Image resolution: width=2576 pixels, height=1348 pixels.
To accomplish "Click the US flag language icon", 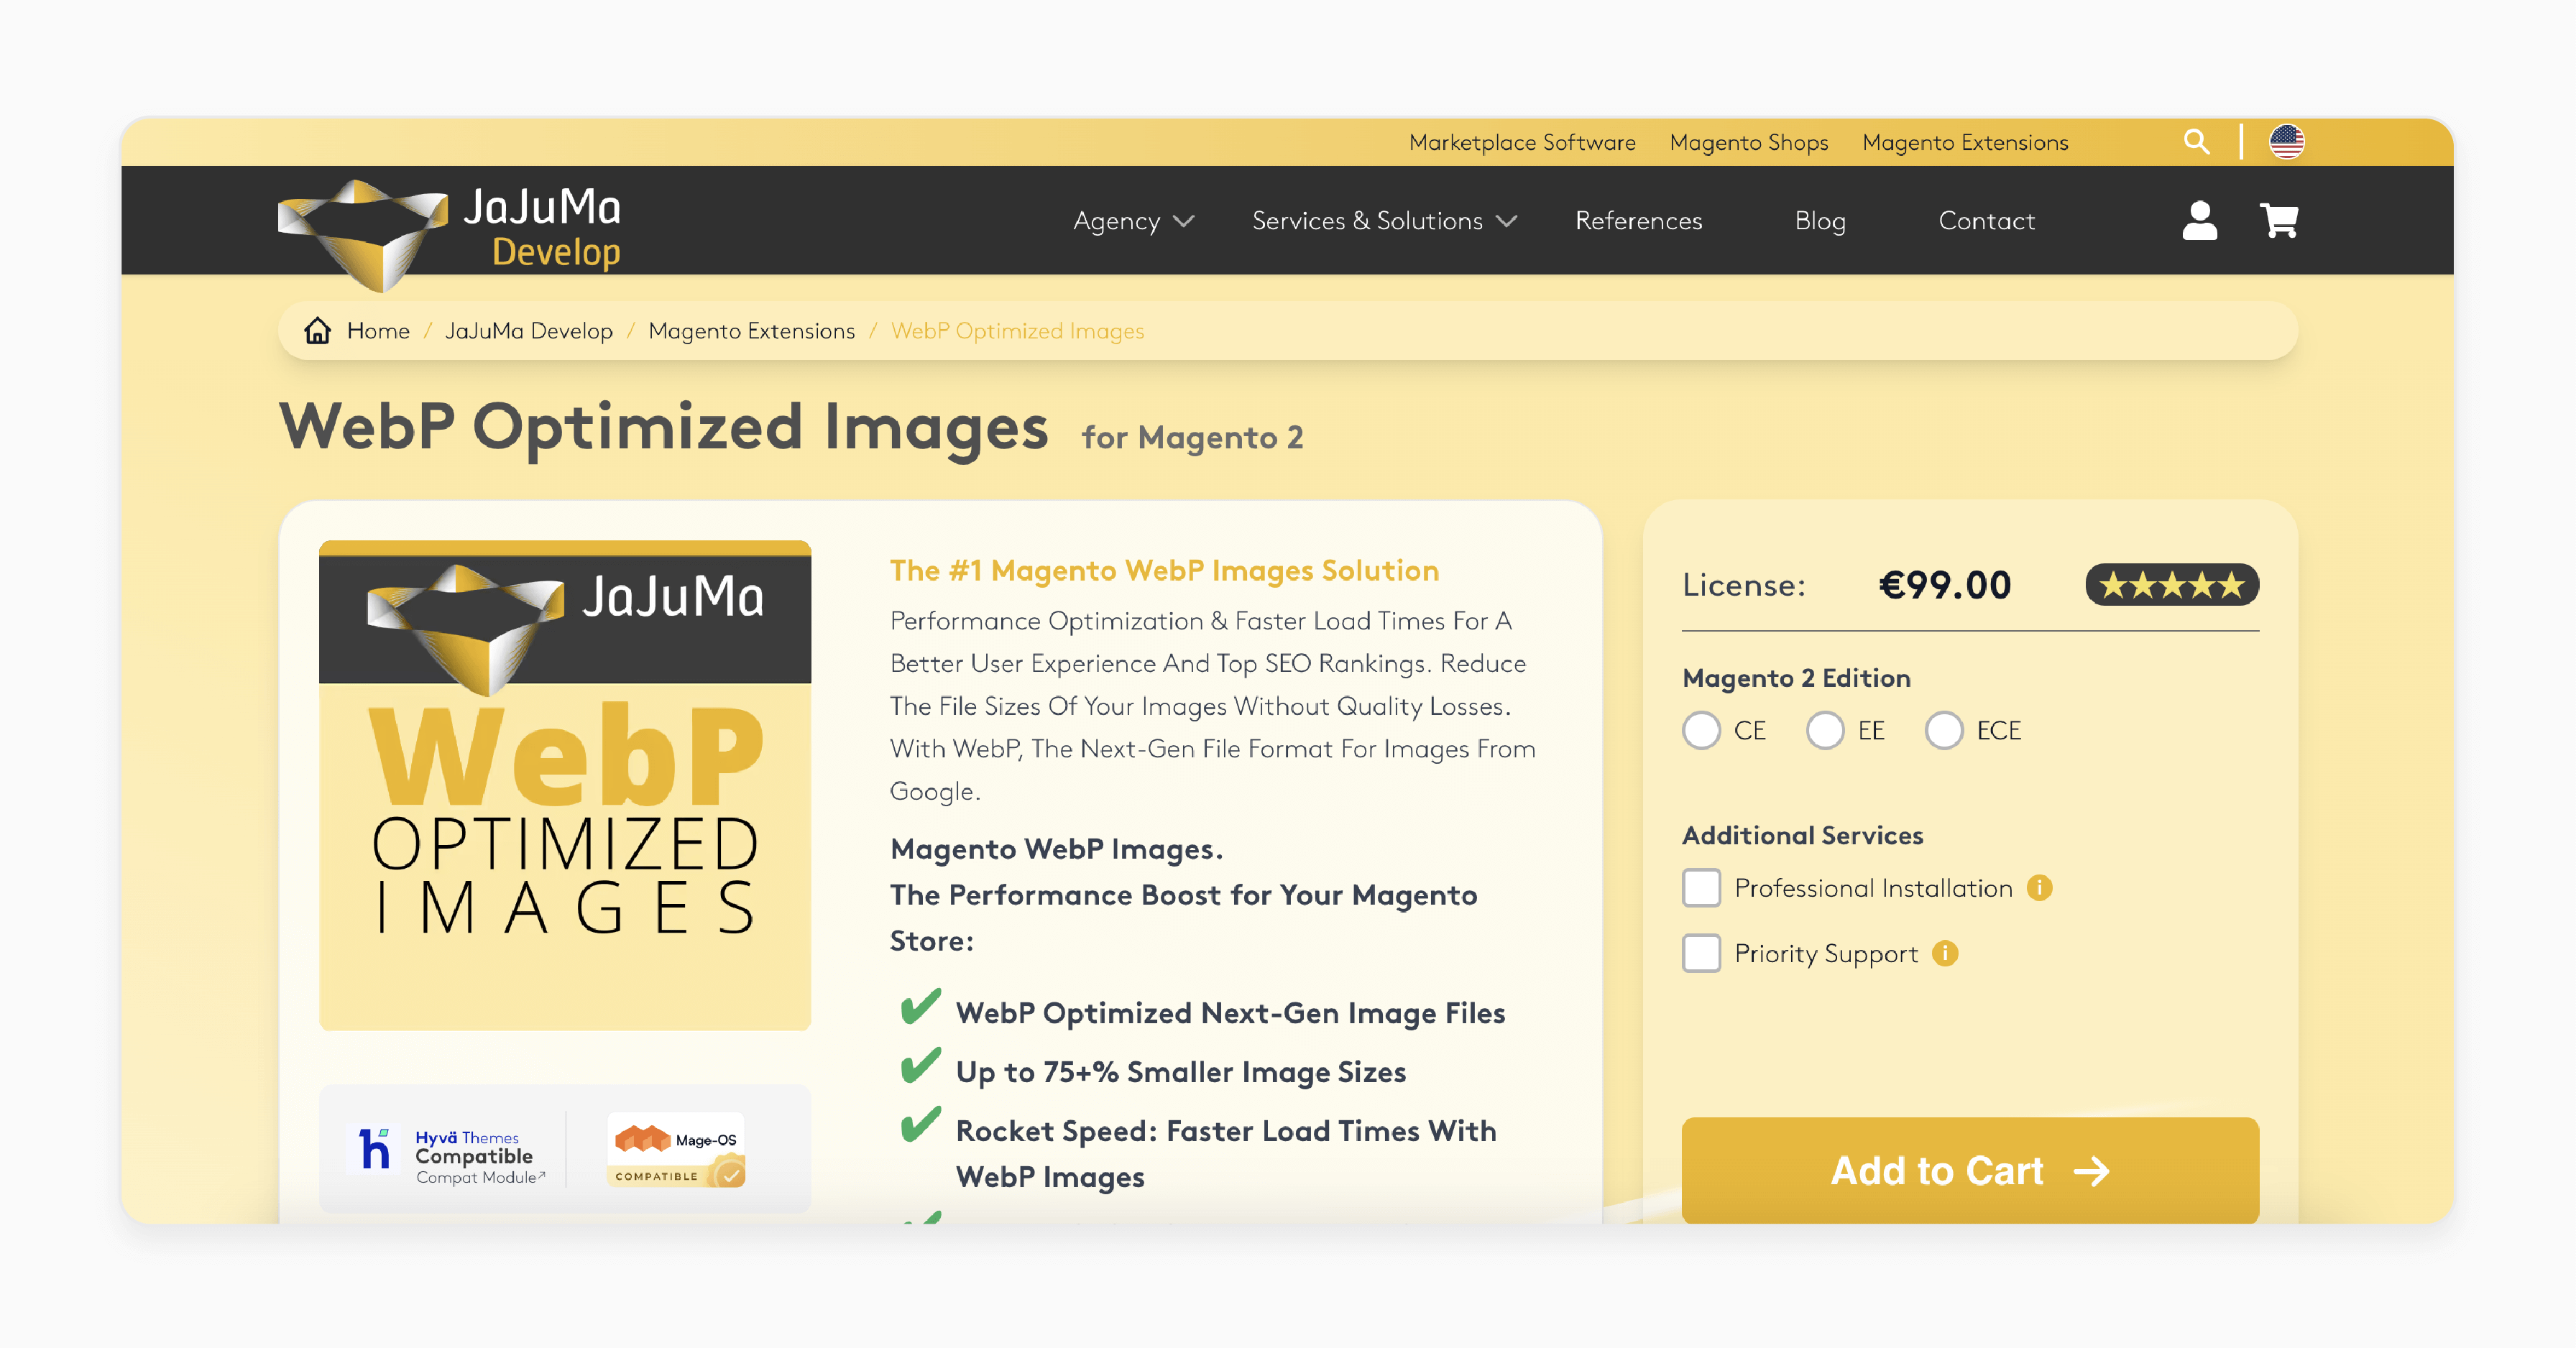I will (x=2286, y=142).
